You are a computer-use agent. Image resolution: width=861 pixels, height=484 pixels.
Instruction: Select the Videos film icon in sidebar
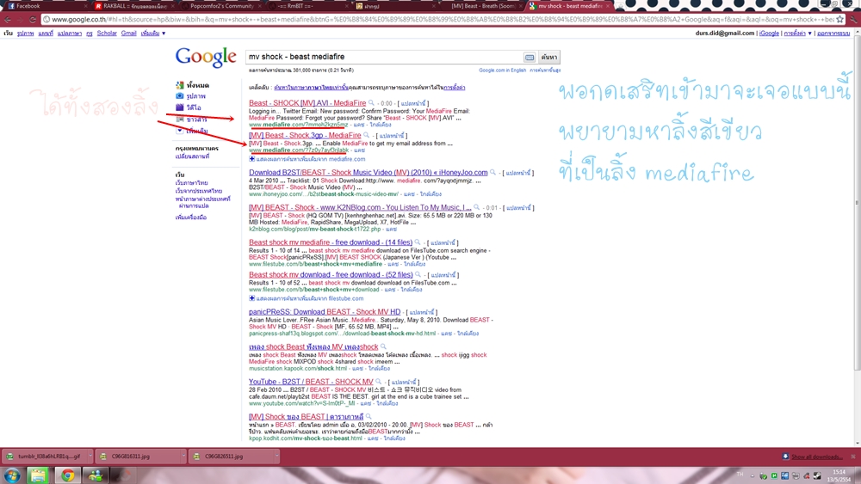click(x=180, y=107)
